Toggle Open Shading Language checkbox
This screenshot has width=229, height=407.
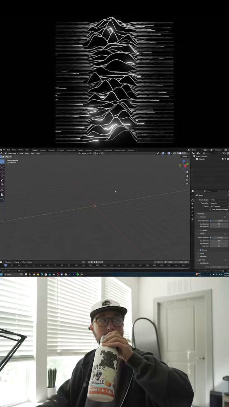point(210,210)
